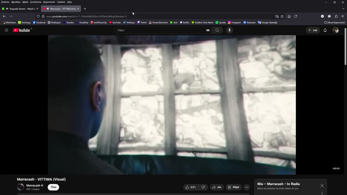Open the Facebook bookmark

(39, 22)
